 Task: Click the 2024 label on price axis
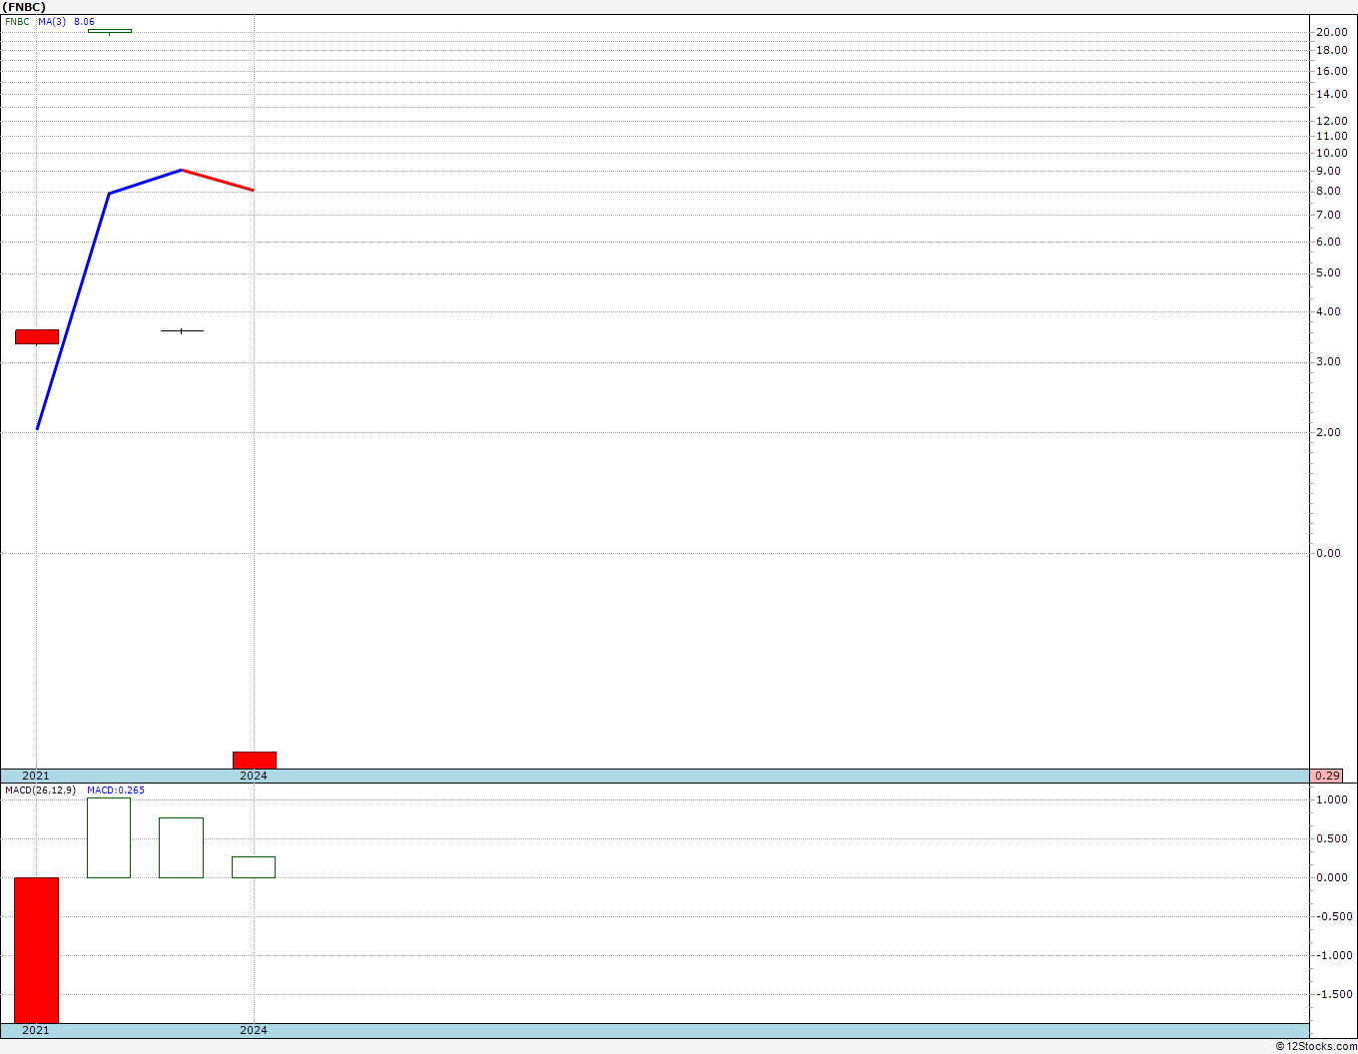254,776
